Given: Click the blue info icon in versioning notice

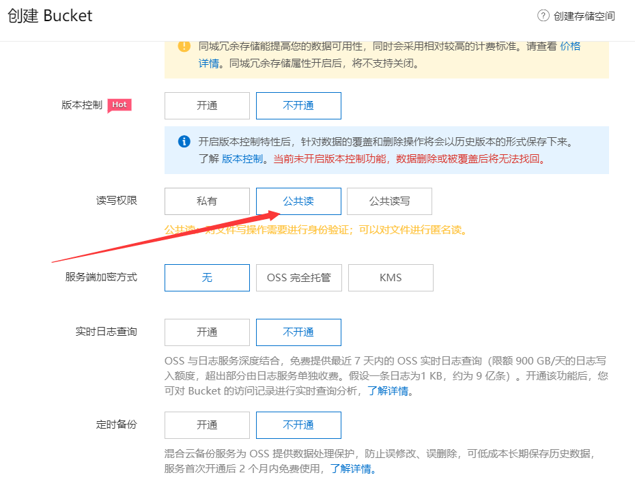Looking at the screenshot, I should [184, 141].
